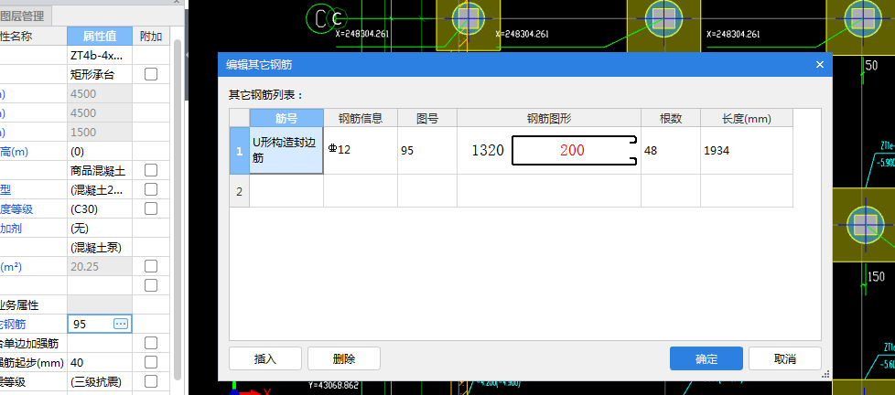Select the 钢筋信息 column header
895x395 pixels.
(361, 118)
